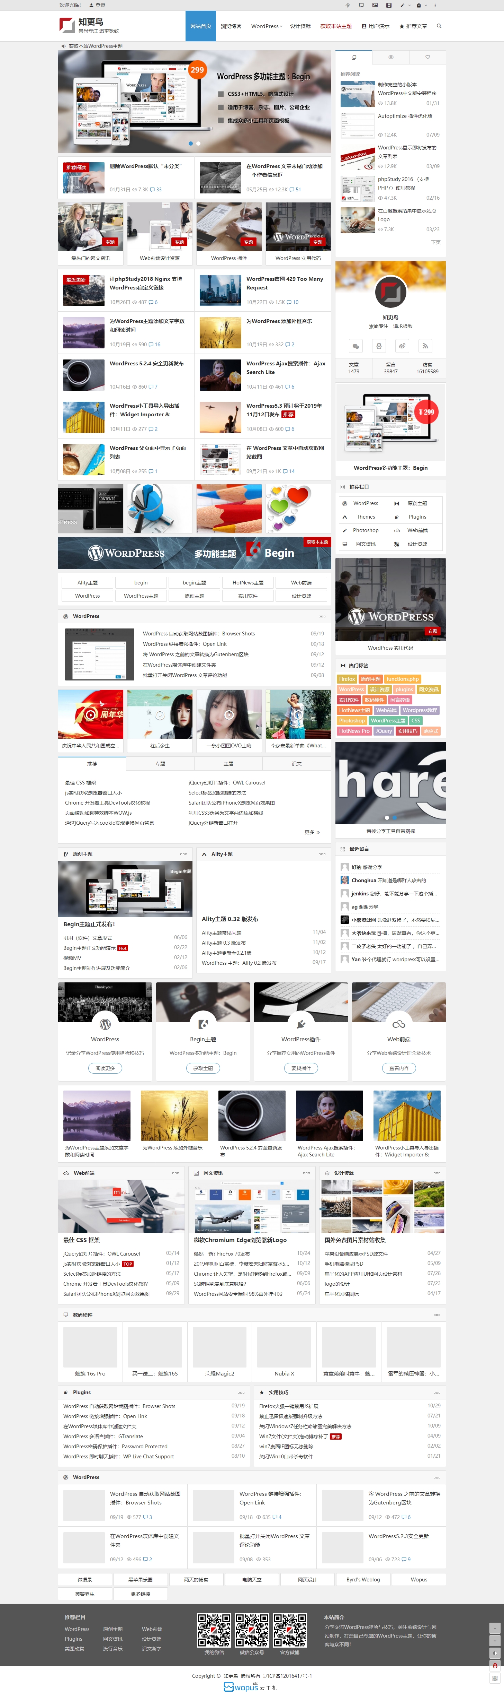The height and width of the screenshot is (1701, 504).
Task: Expand the more dots on 设计资源 section header
Action: (x=437, y=1173)
